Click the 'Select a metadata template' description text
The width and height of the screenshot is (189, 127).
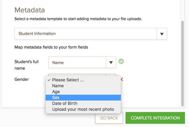78,19
